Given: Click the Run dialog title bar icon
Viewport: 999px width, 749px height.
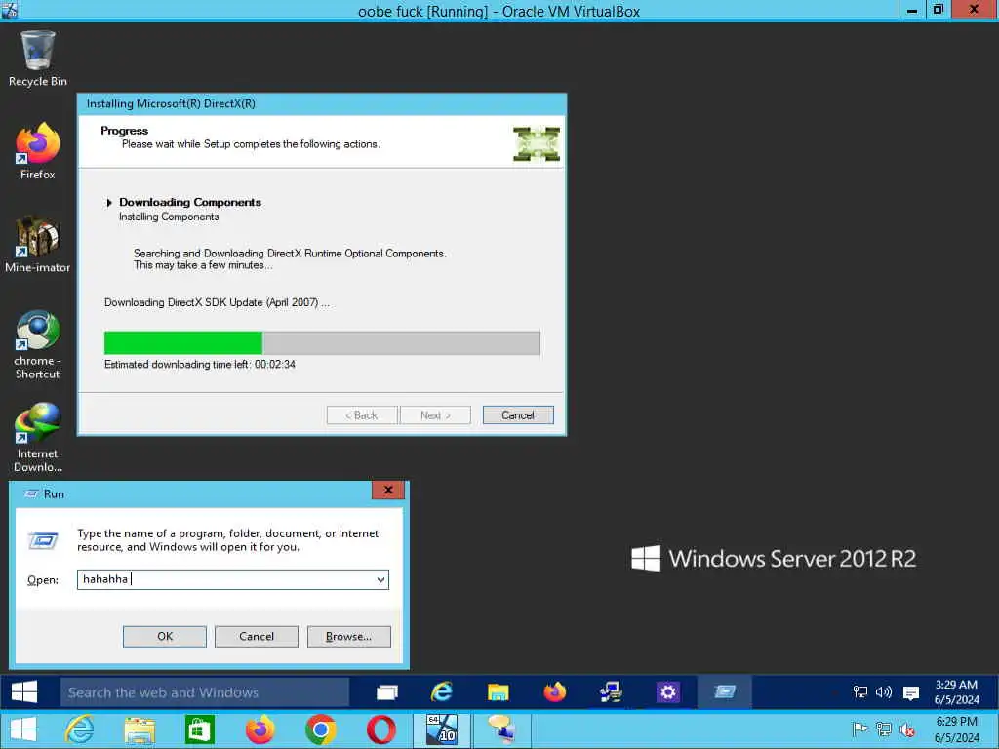Looking at the screenshot, I should click(x=31, y=493).
